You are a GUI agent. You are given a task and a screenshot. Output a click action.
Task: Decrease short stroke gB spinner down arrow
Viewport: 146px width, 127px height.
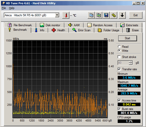131,64
